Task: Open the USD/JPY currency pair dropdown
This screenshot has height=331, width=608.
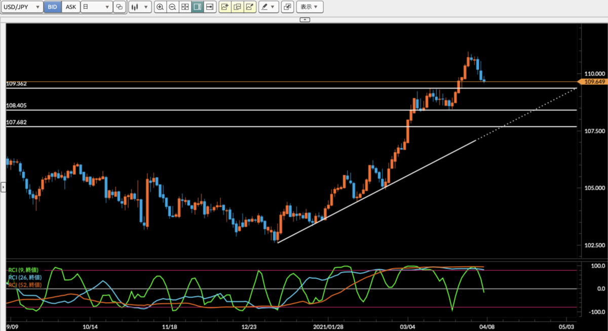Action: click(x=21, y=7)
